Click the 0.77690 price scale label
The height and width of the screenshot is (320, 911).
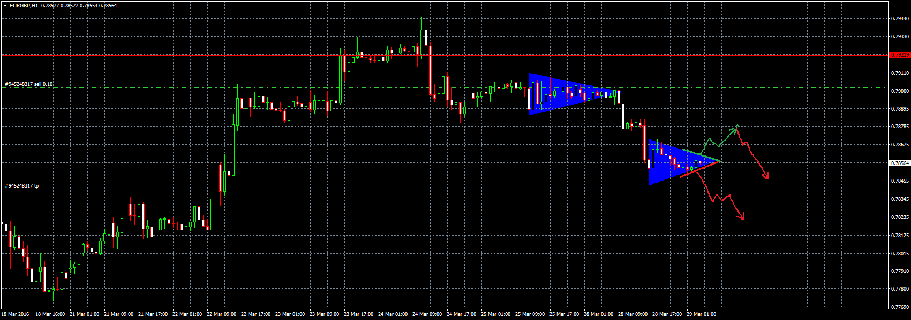[x=899, y=307]
